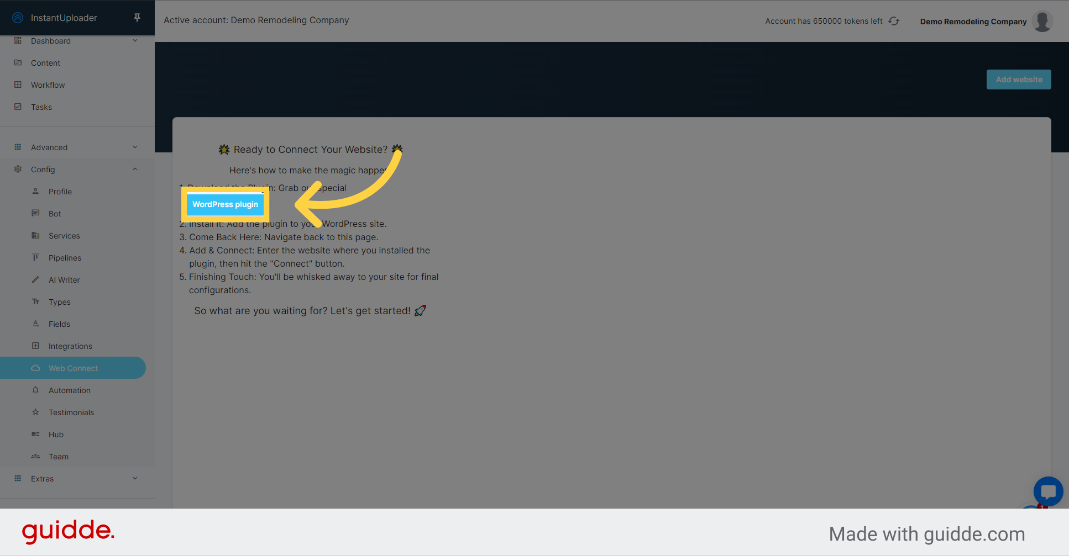Open the Content menu item

point(45,62)
